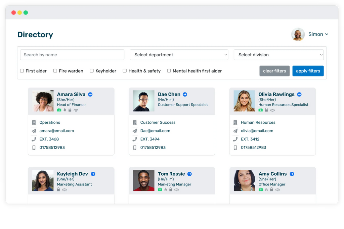The height and width of the screenshot is (229, 344).
Task: Click the eye icon on Kayleigh Dev's card
Action: [x=65, y=190]
